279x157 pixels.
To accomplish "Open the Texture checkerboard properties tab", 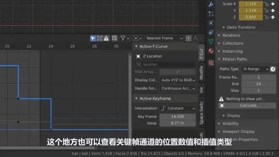I will point(211,63).
